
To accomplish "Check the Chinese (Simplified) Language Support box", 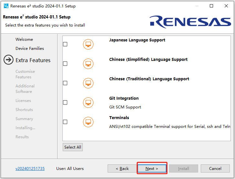I will 65,64.
